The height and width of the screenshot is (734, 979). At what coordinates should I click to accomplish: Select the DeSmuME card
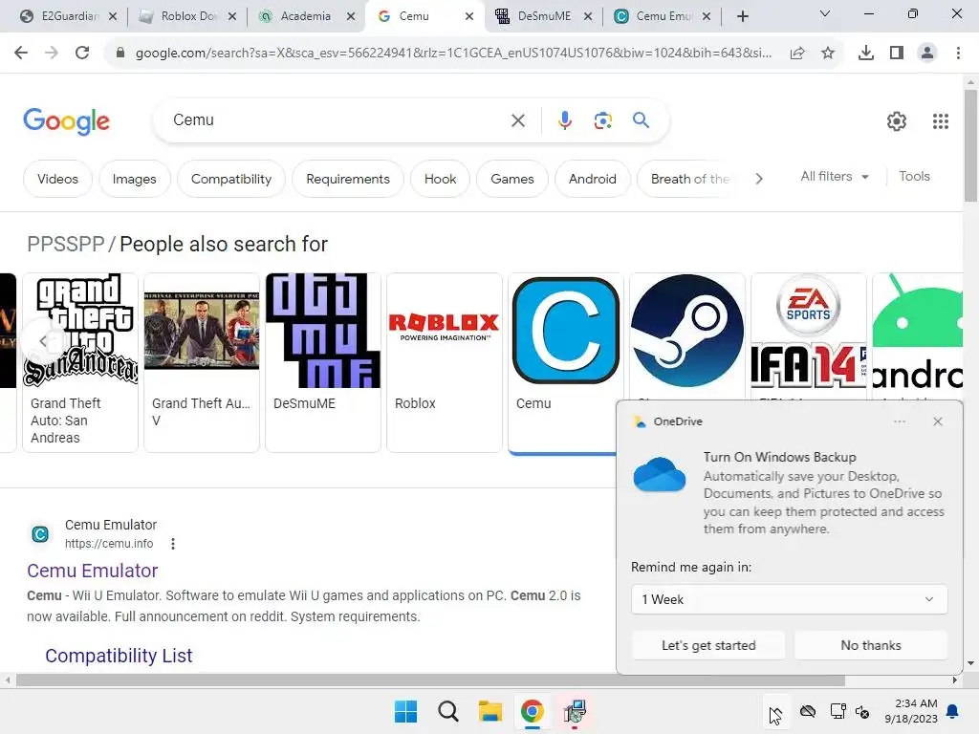[323, 362]
